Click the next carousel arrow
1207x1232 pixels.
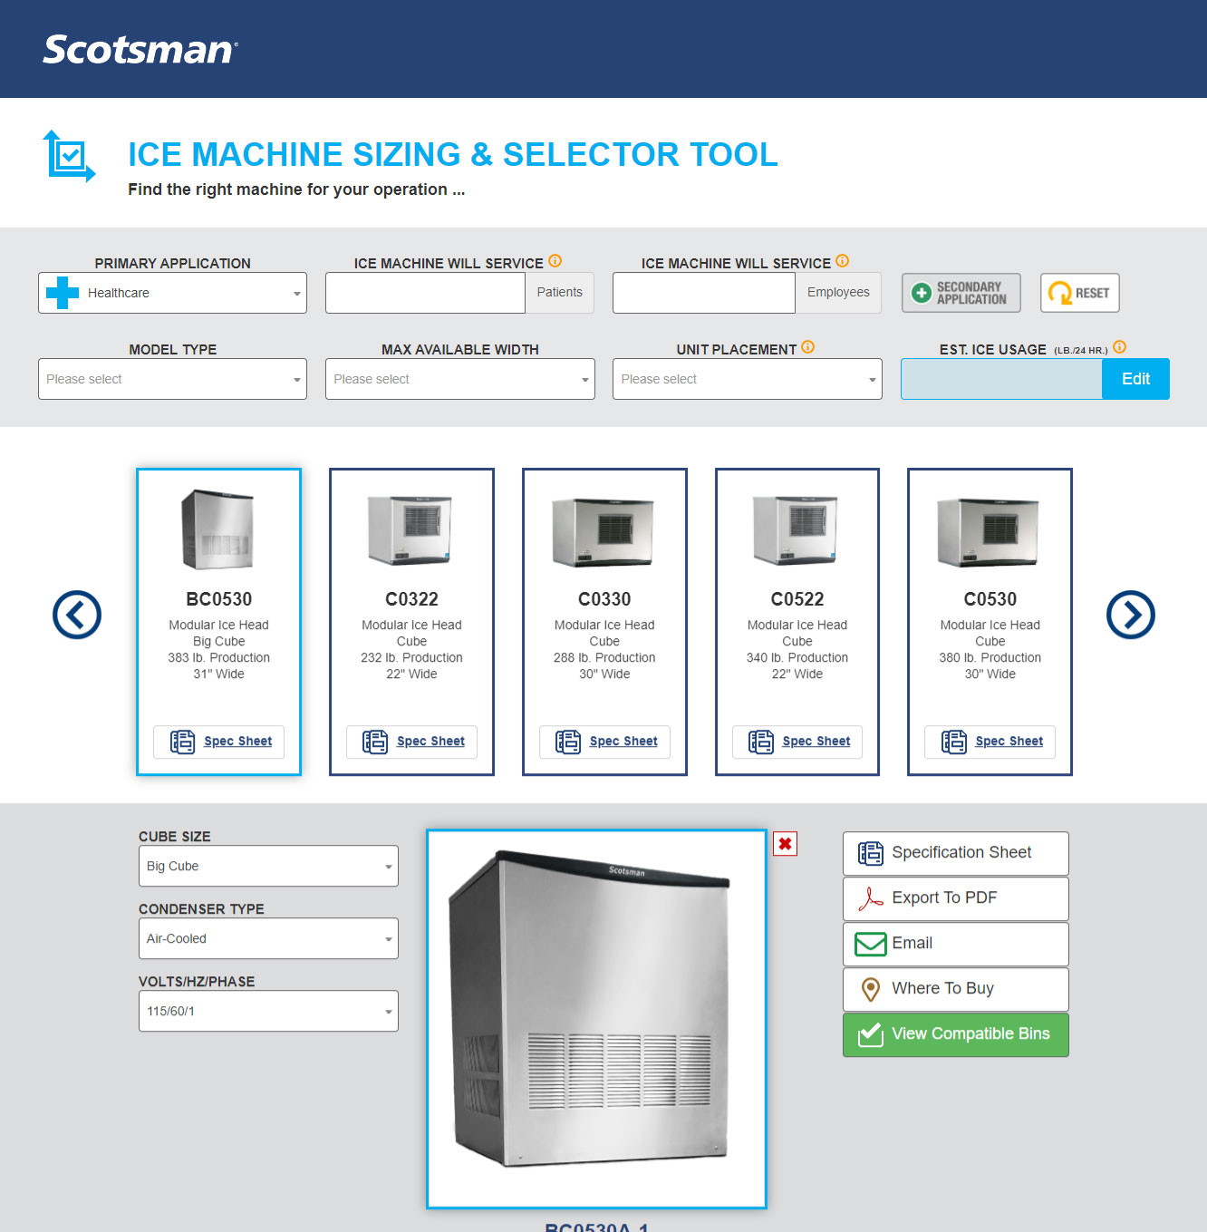(x=1130, y=615)
